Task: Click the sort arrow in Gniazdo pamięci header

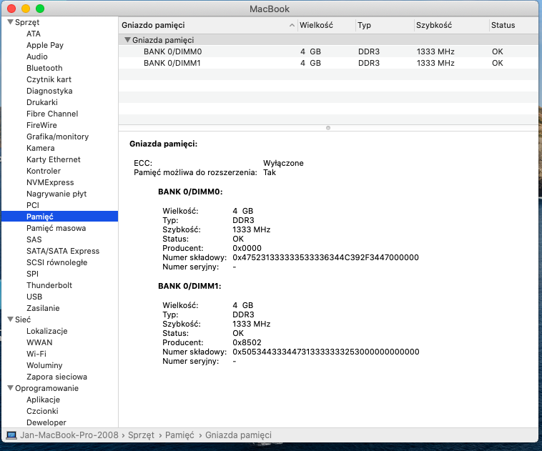Action: (292, 25)
